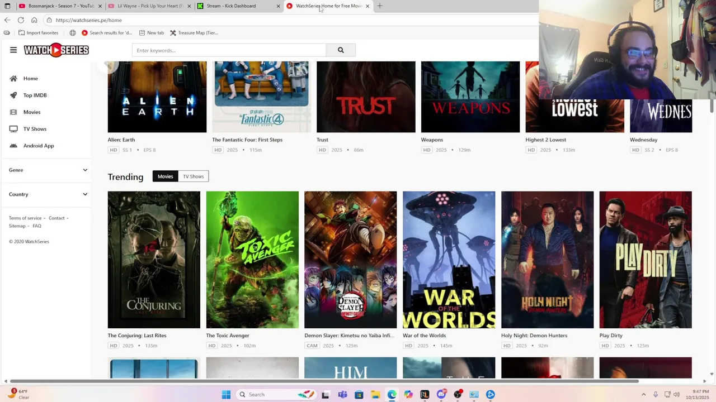Refresh the current page
Screen dimensions: 716x402
click(21, 20)
